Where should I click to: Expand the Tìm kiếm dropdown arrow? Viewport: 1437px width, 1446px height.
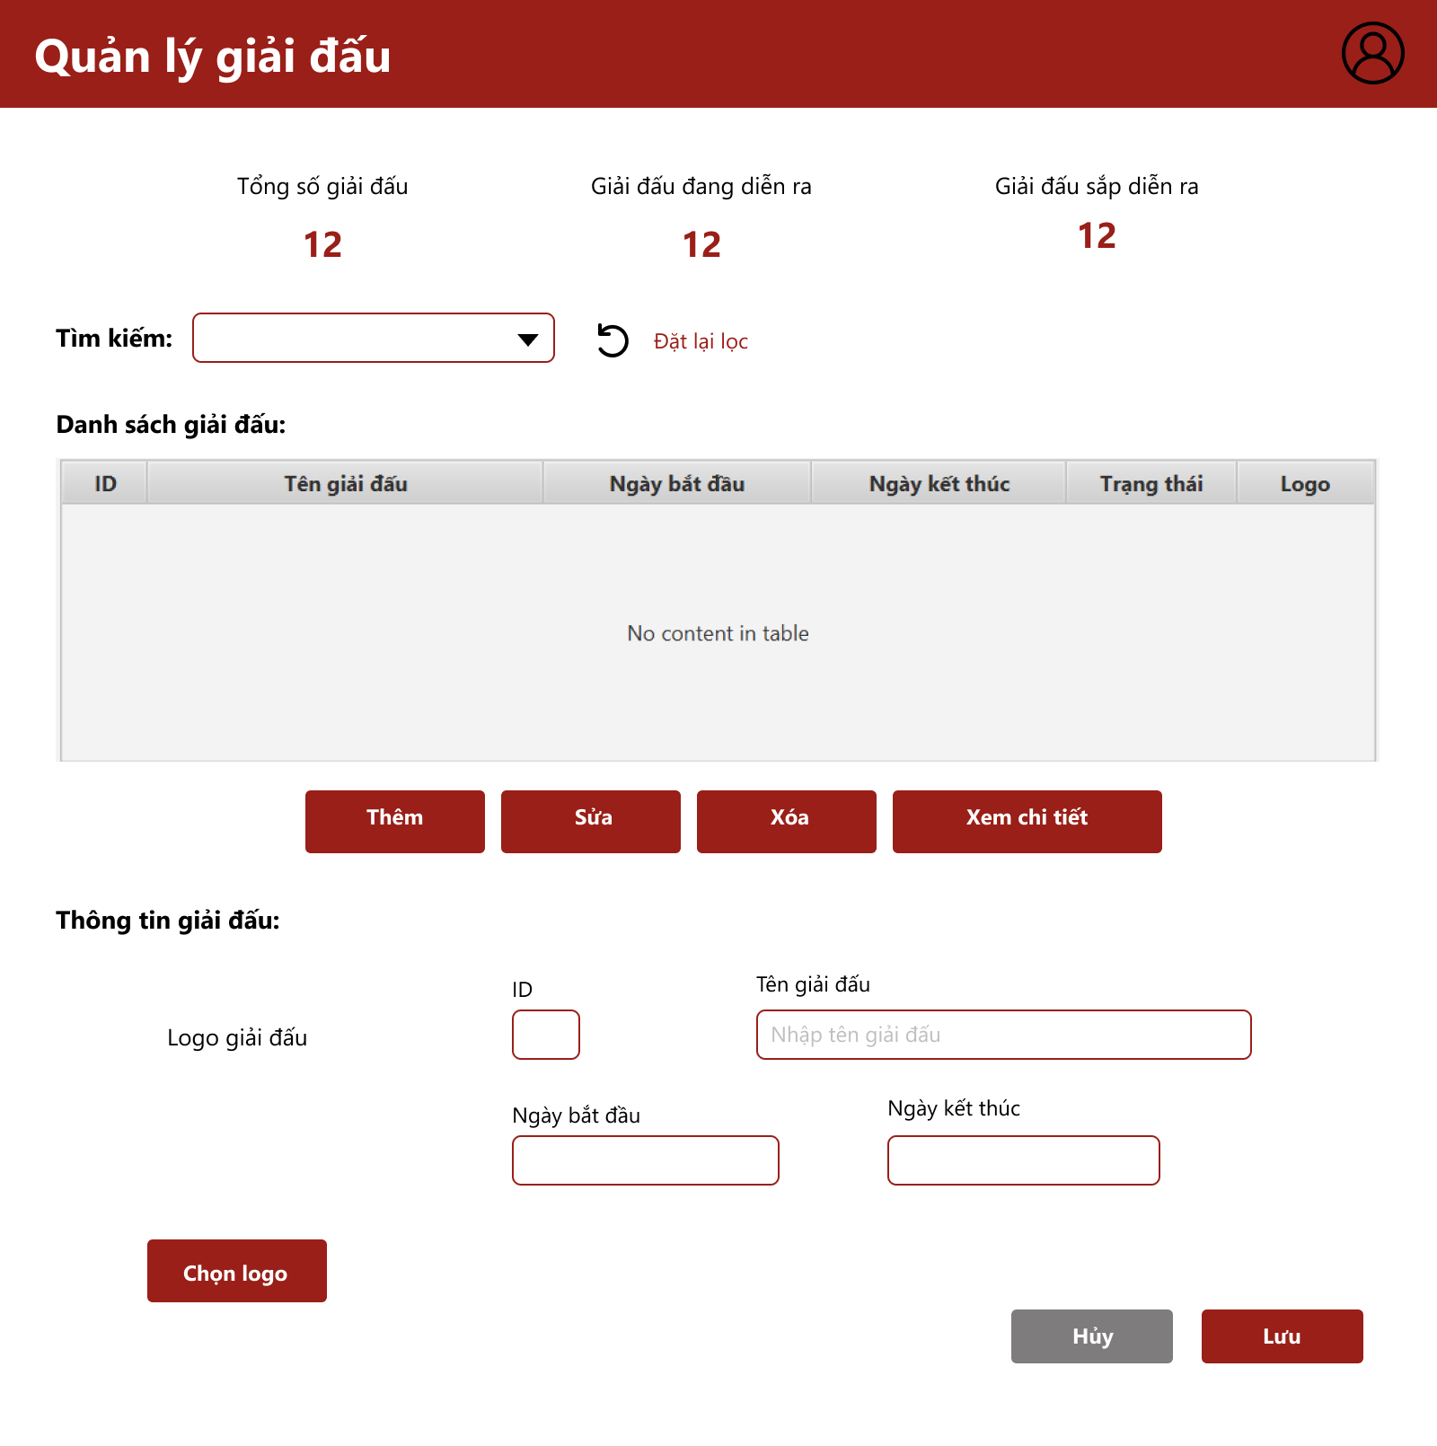tap(528, 339)
